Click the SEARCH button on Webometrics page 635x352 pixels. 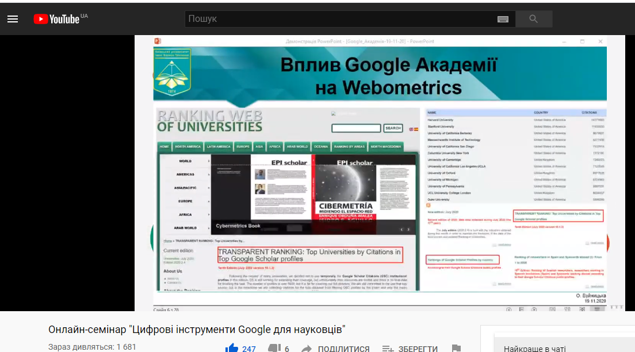pos(393,128)
